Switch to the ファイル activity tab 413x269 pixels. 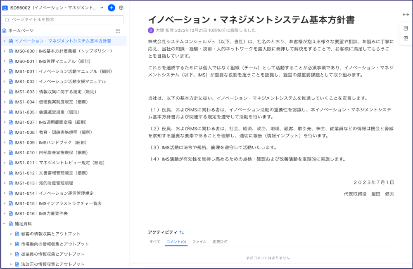(x=199, y=242)
